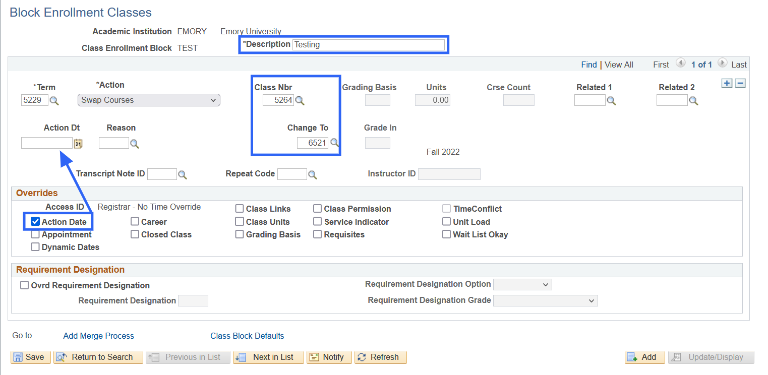Open the Requirement Designation Grade dropdown

click(545, 301)
